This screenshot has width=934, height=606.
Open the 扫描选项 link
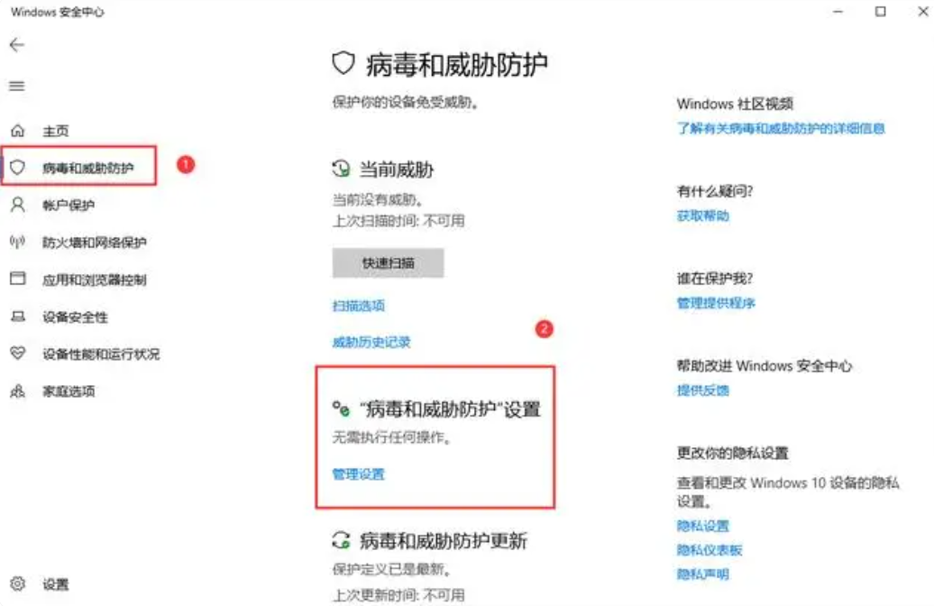coord(359,306)
